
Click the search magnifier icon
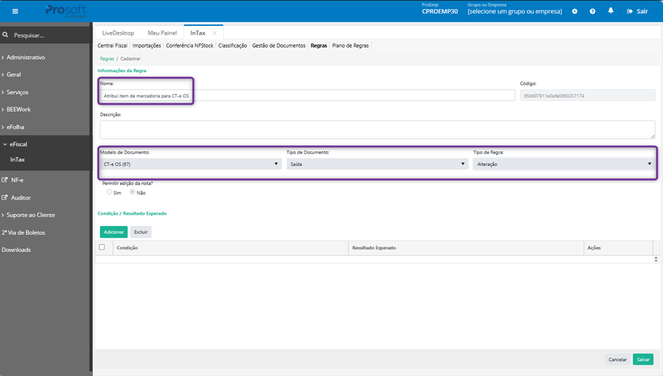click(5, 35)
